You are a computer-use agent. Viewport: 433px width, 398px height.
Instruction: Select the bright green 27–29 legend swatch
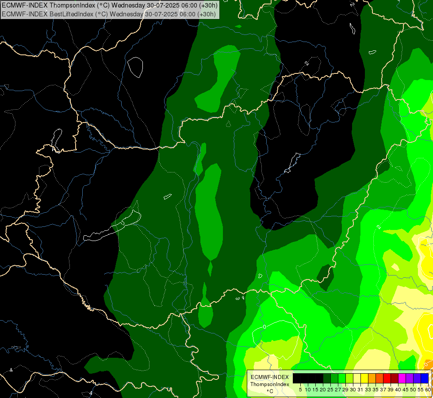click(342, 378)
